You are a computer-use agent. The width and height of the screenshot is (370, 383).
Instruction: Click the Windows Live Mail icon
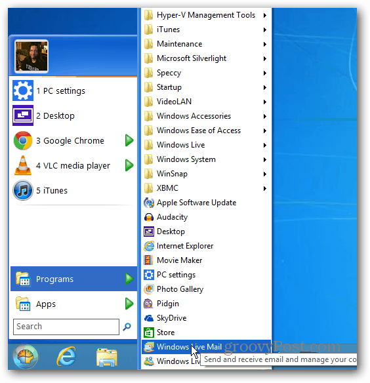click(149, 347)
